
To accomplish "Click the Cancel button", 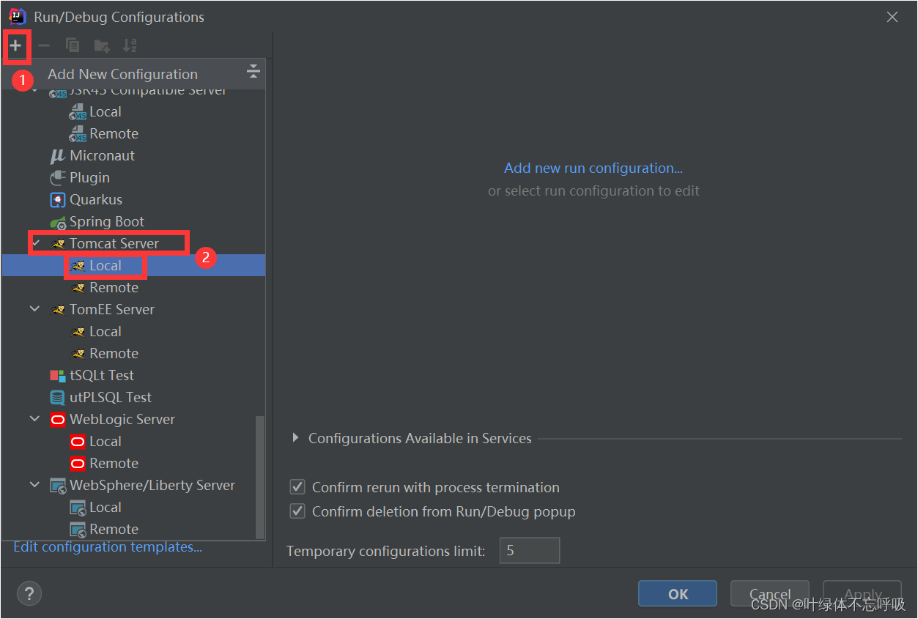I will [770, 594].
